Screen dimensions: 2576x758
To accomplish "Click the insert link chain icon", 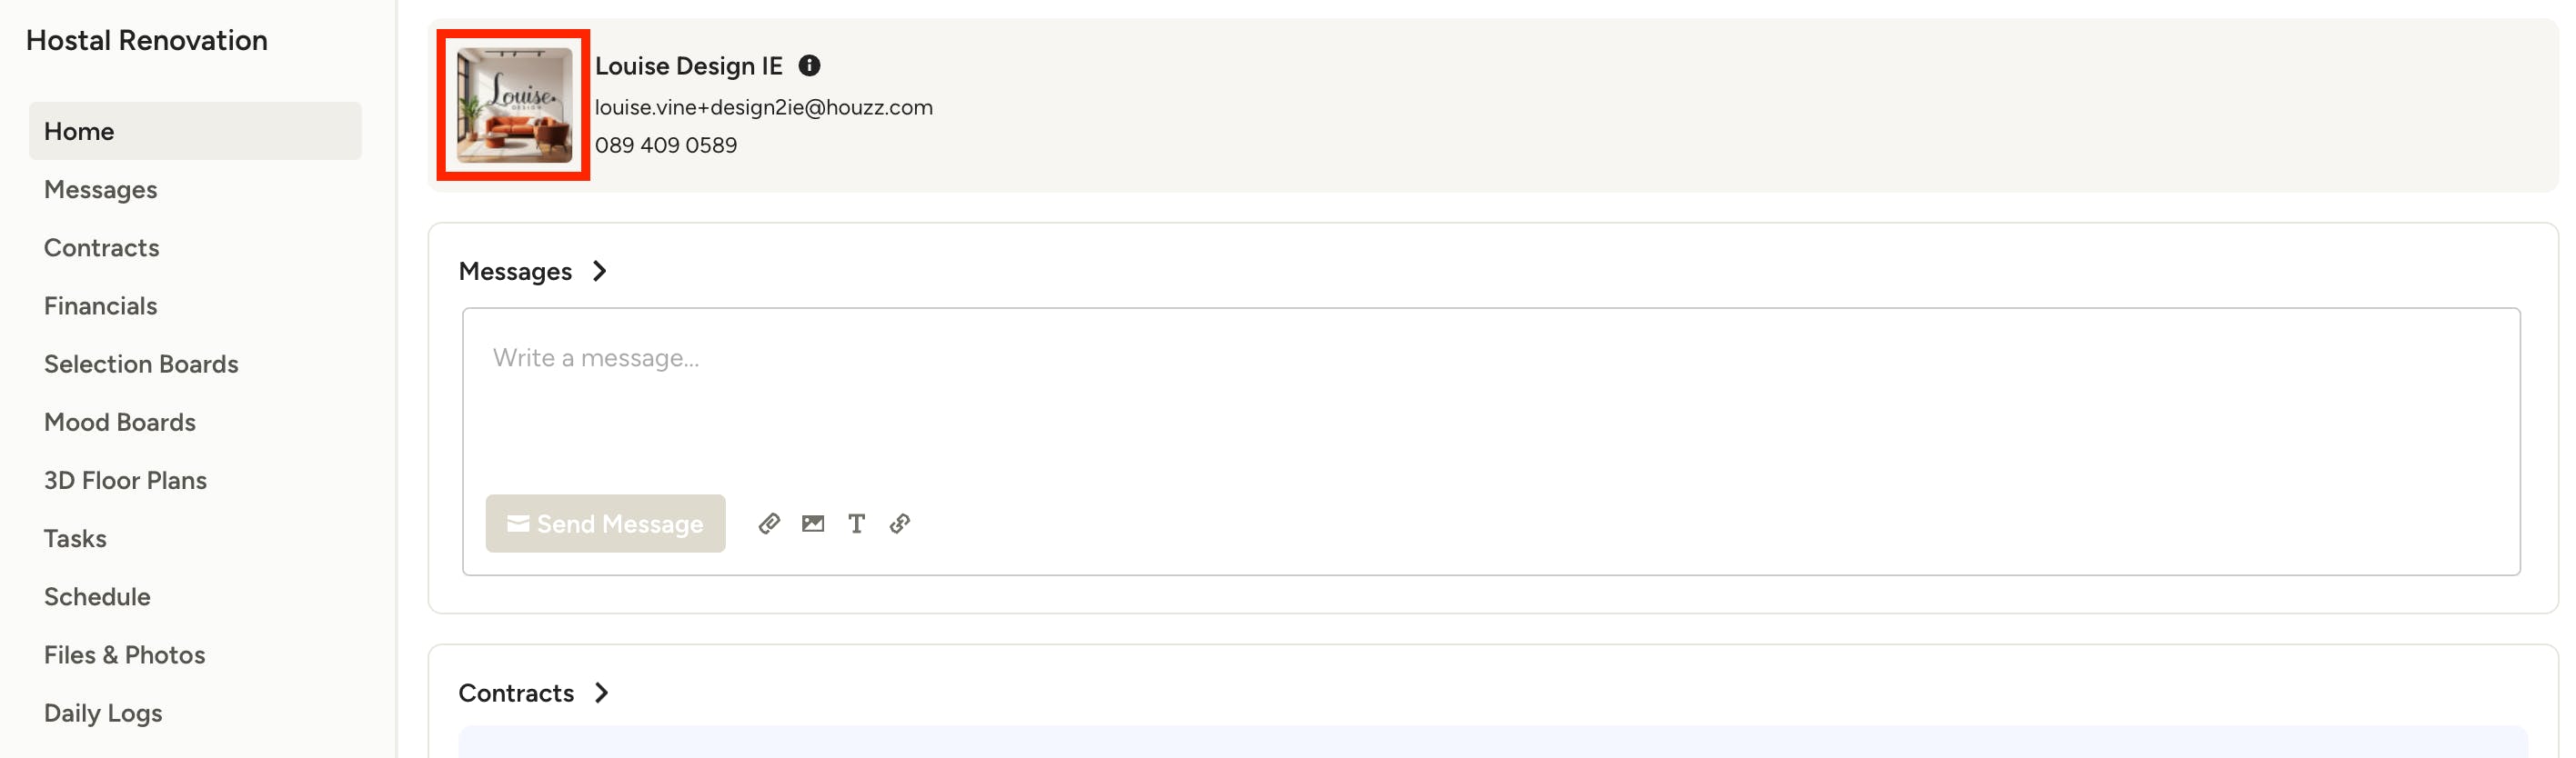I will coord(900,524).
